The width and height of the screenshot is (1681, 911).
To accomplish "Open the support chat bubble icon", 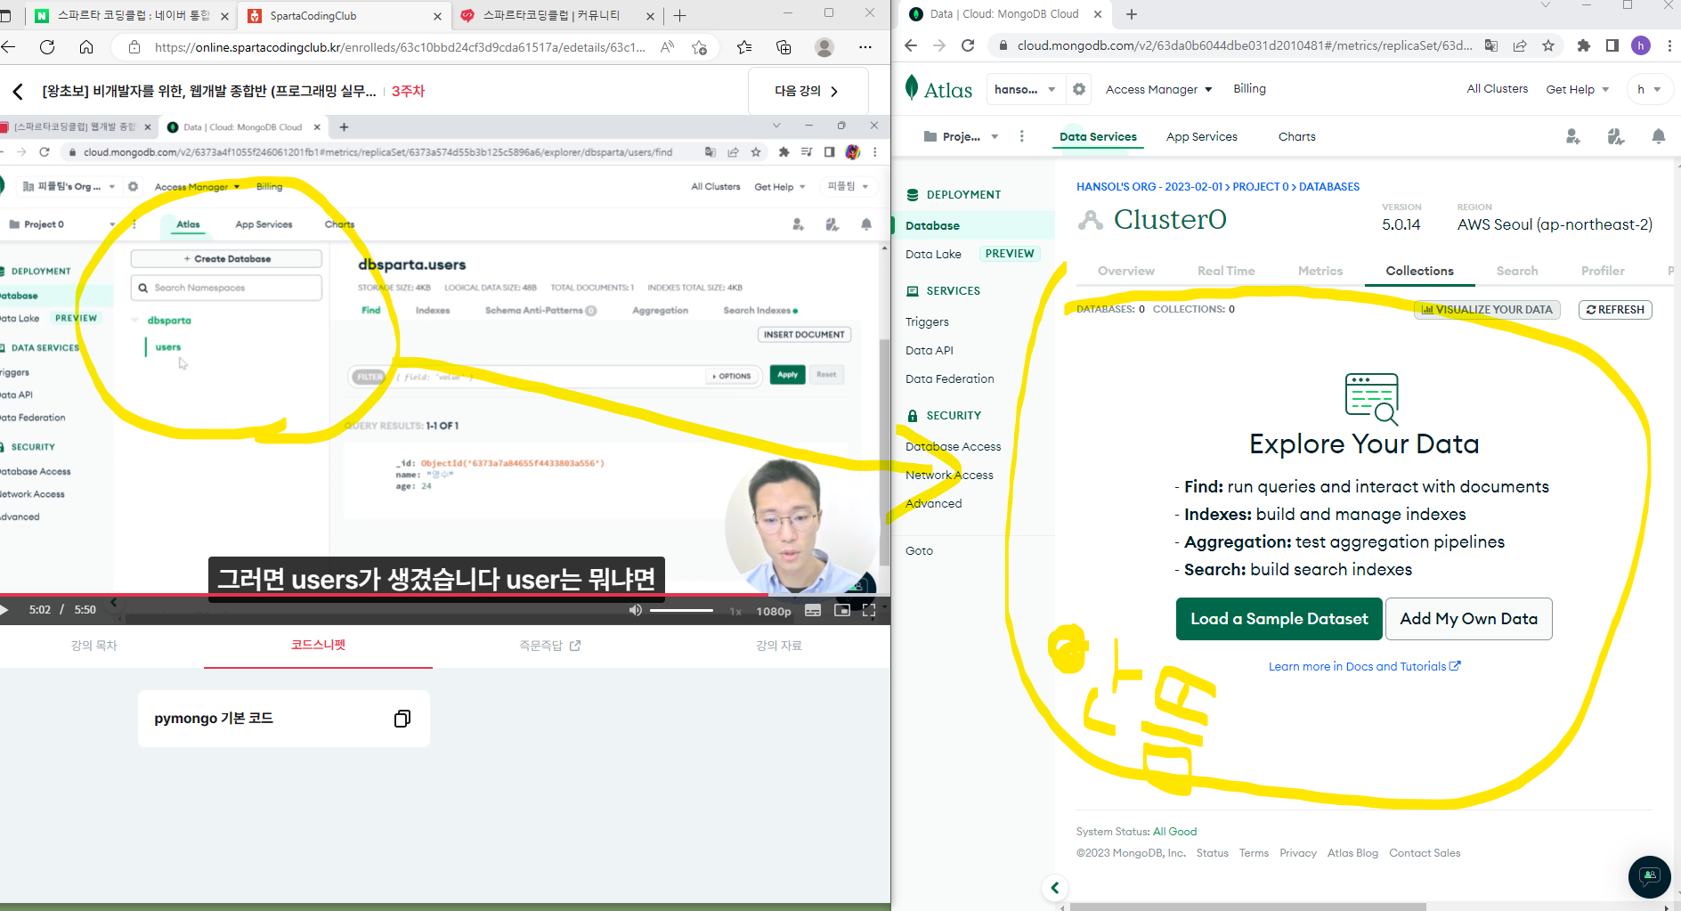I will pyautogui.click(x=1650, y=876).
